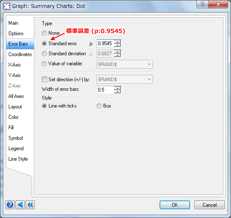Increase Width of error bars with up arrow
Screen dimensions: 231x218
(117, 88)
